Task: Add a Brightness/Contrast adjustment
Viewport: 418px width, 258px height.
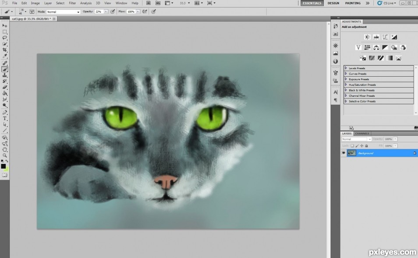Action: 367,37
